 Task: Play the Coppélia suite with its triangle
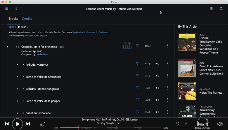pyautogui.click(x=8, y=47)
